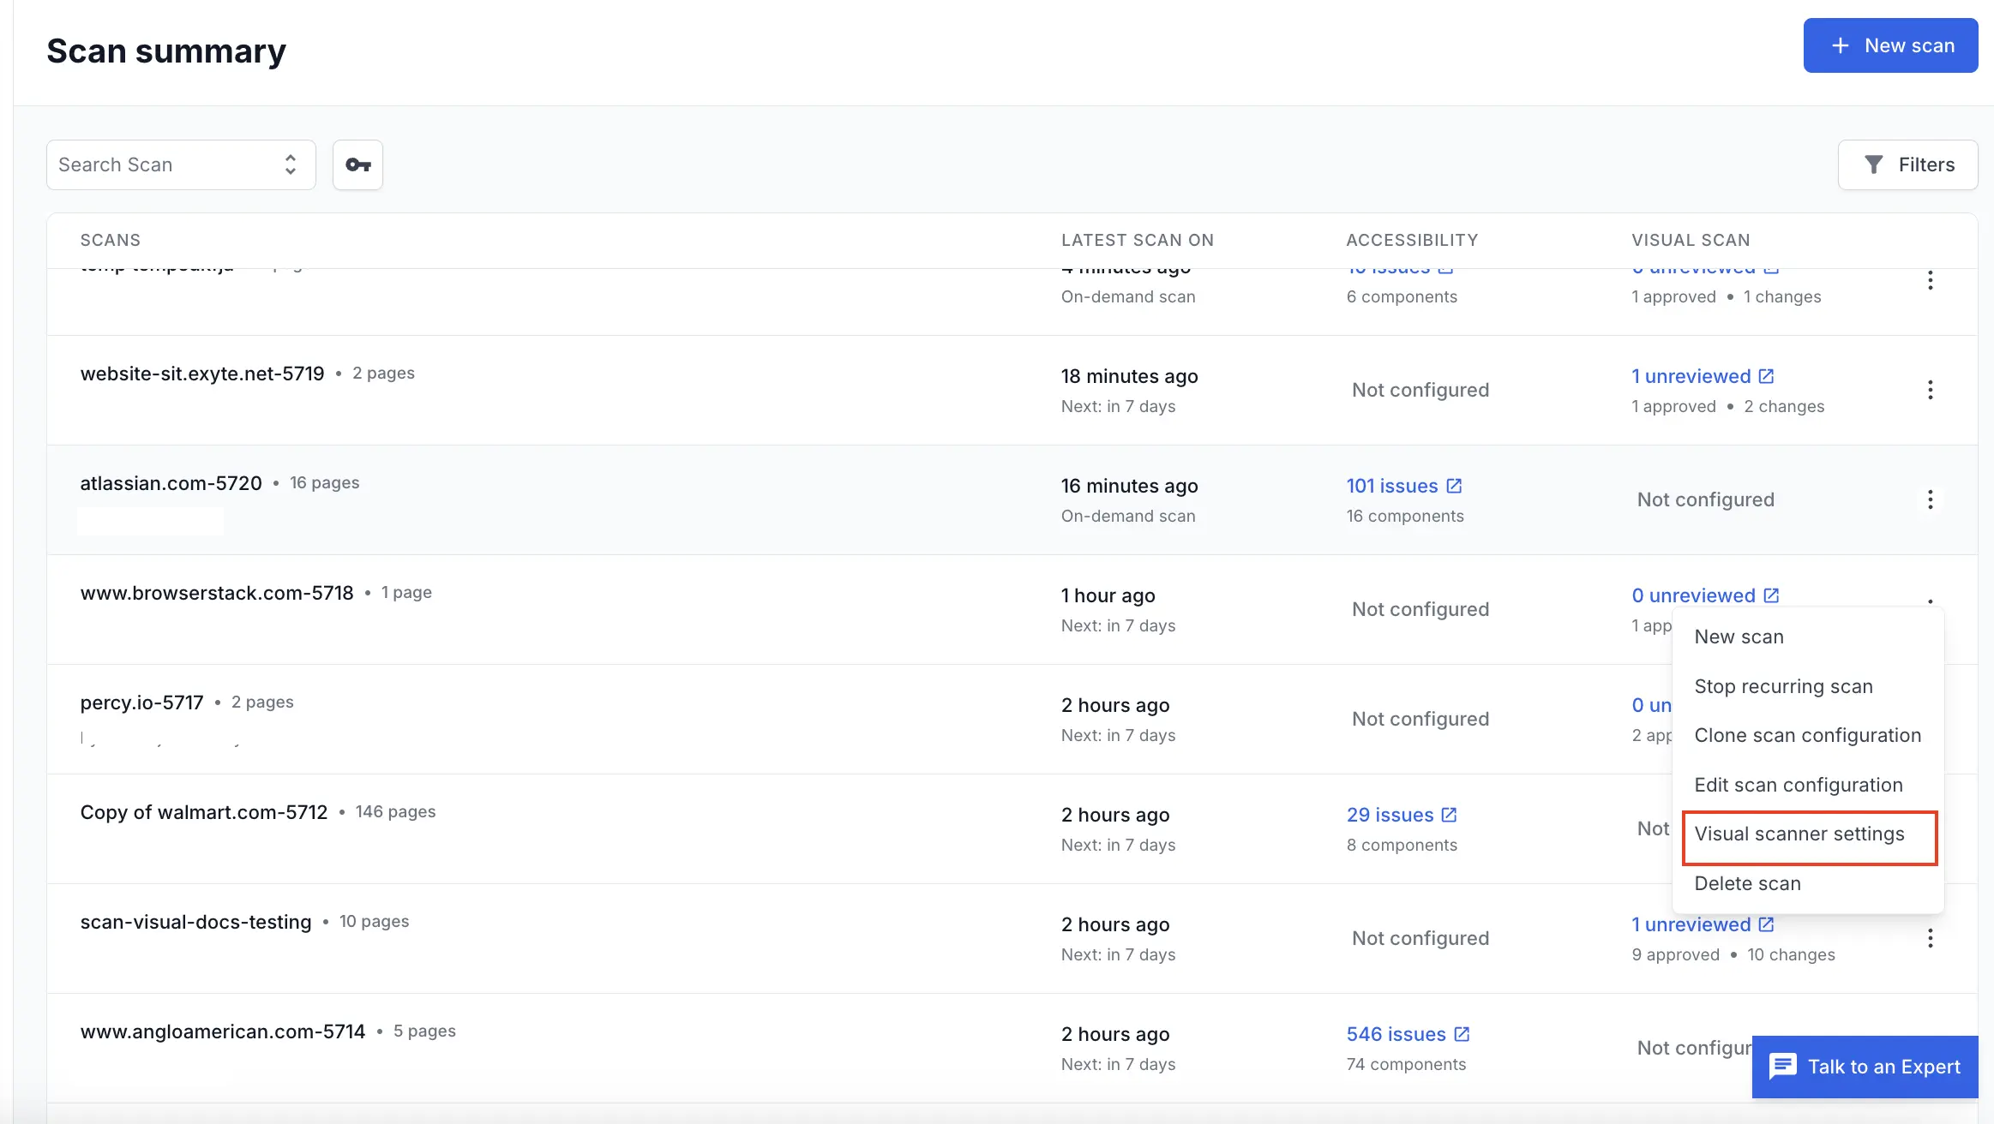The height and width of the screenshot is (1124, 1994).
Task: Select Clone scan configuration option
Action: (1807, 735)
